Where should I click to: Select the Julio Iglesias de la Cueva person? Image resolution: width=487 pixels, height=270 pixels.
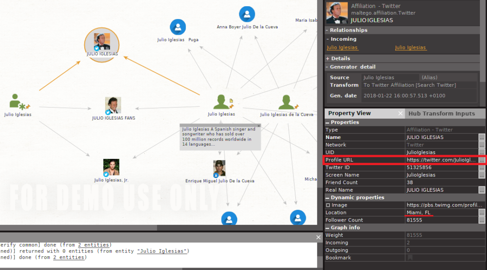[286, 102]
